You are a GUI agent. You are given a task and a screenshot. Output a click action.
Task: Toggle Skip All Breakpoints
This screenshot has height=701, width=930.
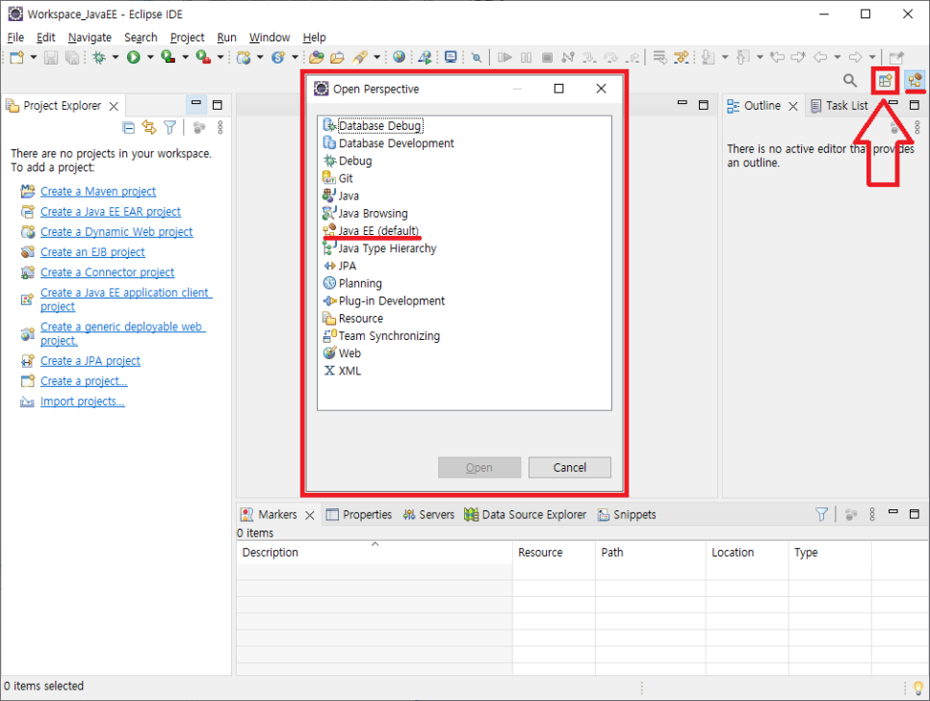[477, 58]
